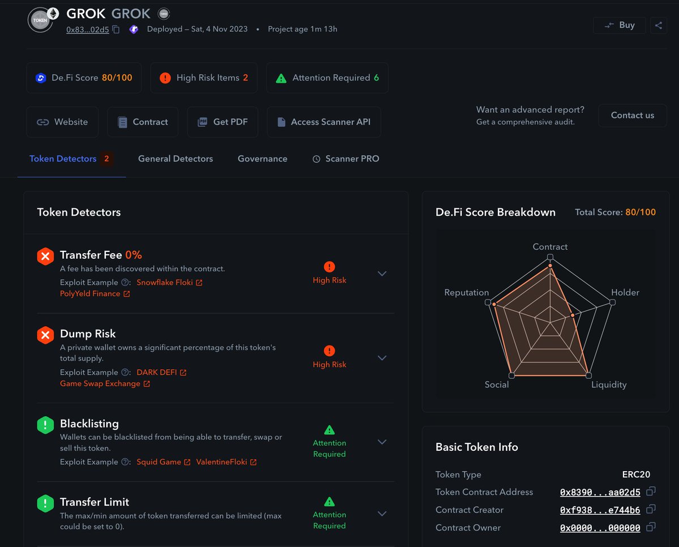Click the High Risk Items 2 badge
The image size is (679, 547).
point(204,78)
